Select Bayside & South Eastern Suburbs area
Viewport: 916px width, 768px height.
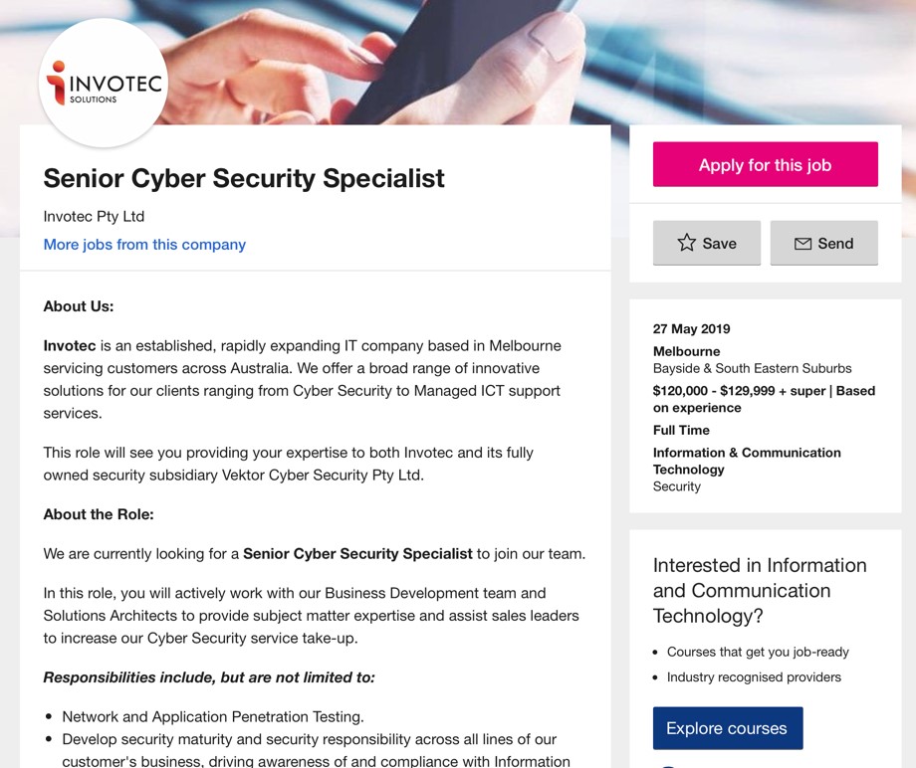coord(752,368)
